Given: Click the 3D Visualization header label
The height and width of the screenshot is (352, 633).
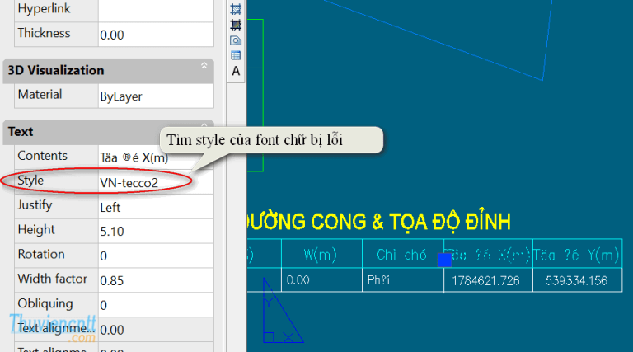Looking at the screenshot, I should point(56,70).
